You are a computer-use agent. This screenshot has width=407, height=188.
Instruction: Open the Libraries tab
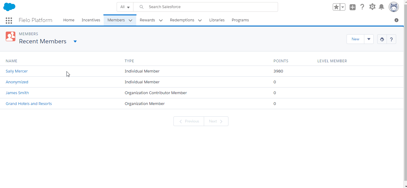click(x=217, y=20)
